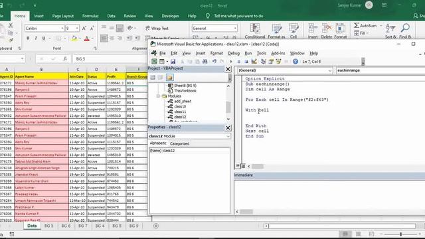425x239 pixels.
Task: Click the Agent Name header cell
Action: pyautogui.click(x=41, y=76)
